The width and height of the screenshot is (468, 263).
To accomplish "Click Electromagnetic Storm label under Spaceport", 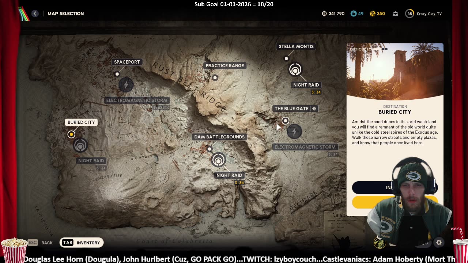I will pyautogui.click(x=137, y=100).
